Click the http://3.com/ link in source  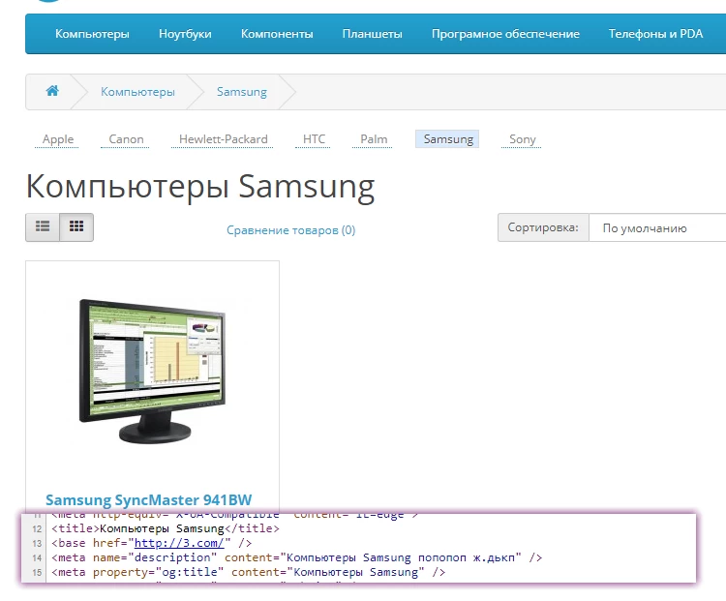tap(179, 543)
